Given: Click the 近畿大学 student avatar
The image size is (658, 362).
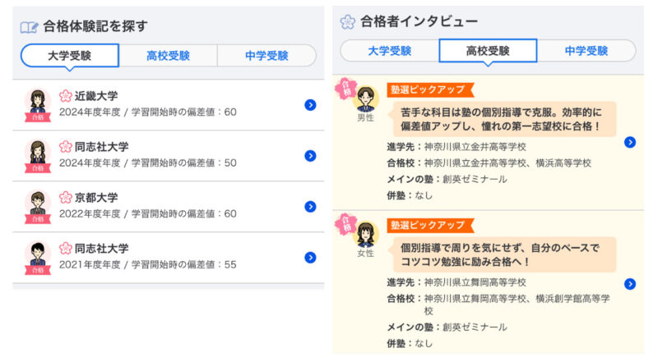Looking at the screenshot, I should click(38, 105).
